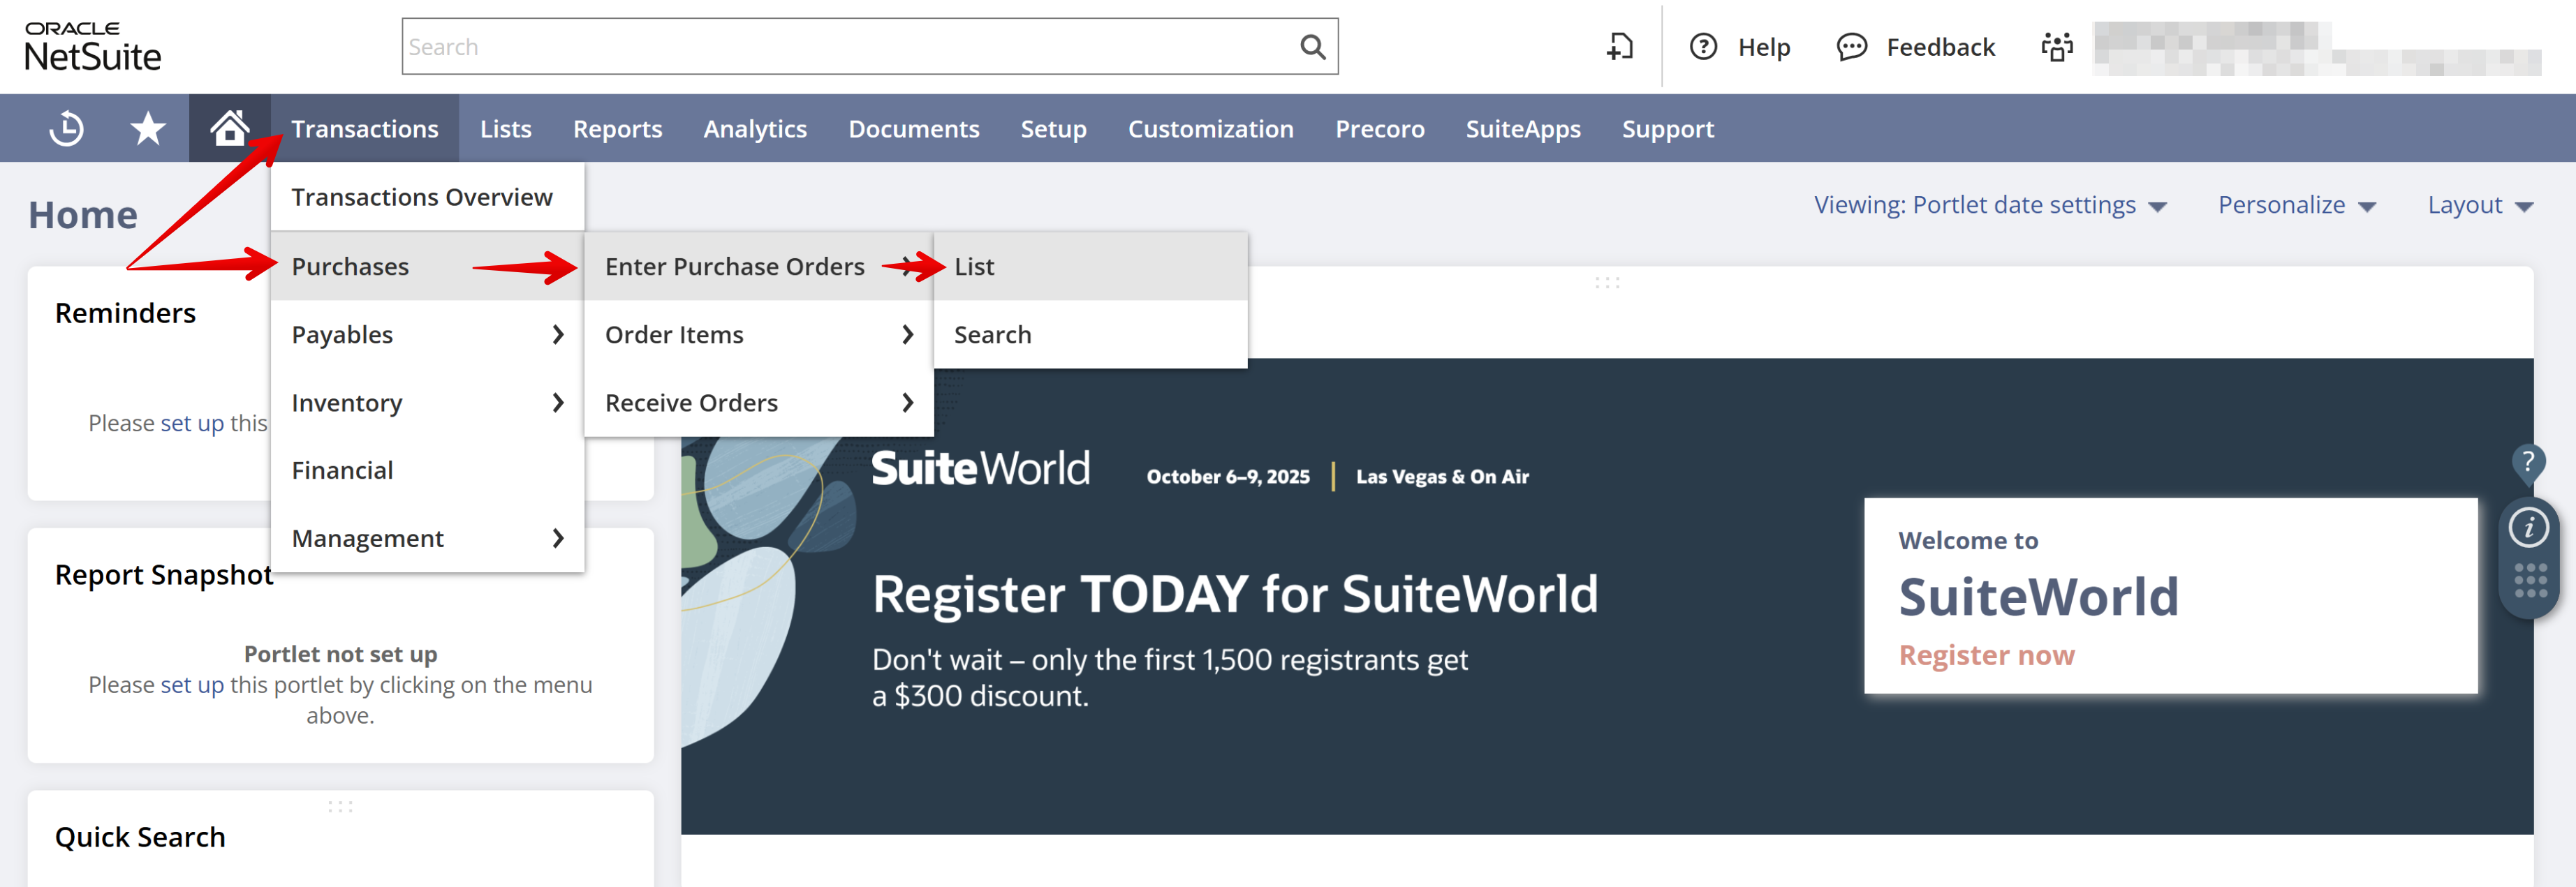Viewport: 2576px width, 887px height.
Task: Open the Analytics menu
Action: tap(755, 129)
